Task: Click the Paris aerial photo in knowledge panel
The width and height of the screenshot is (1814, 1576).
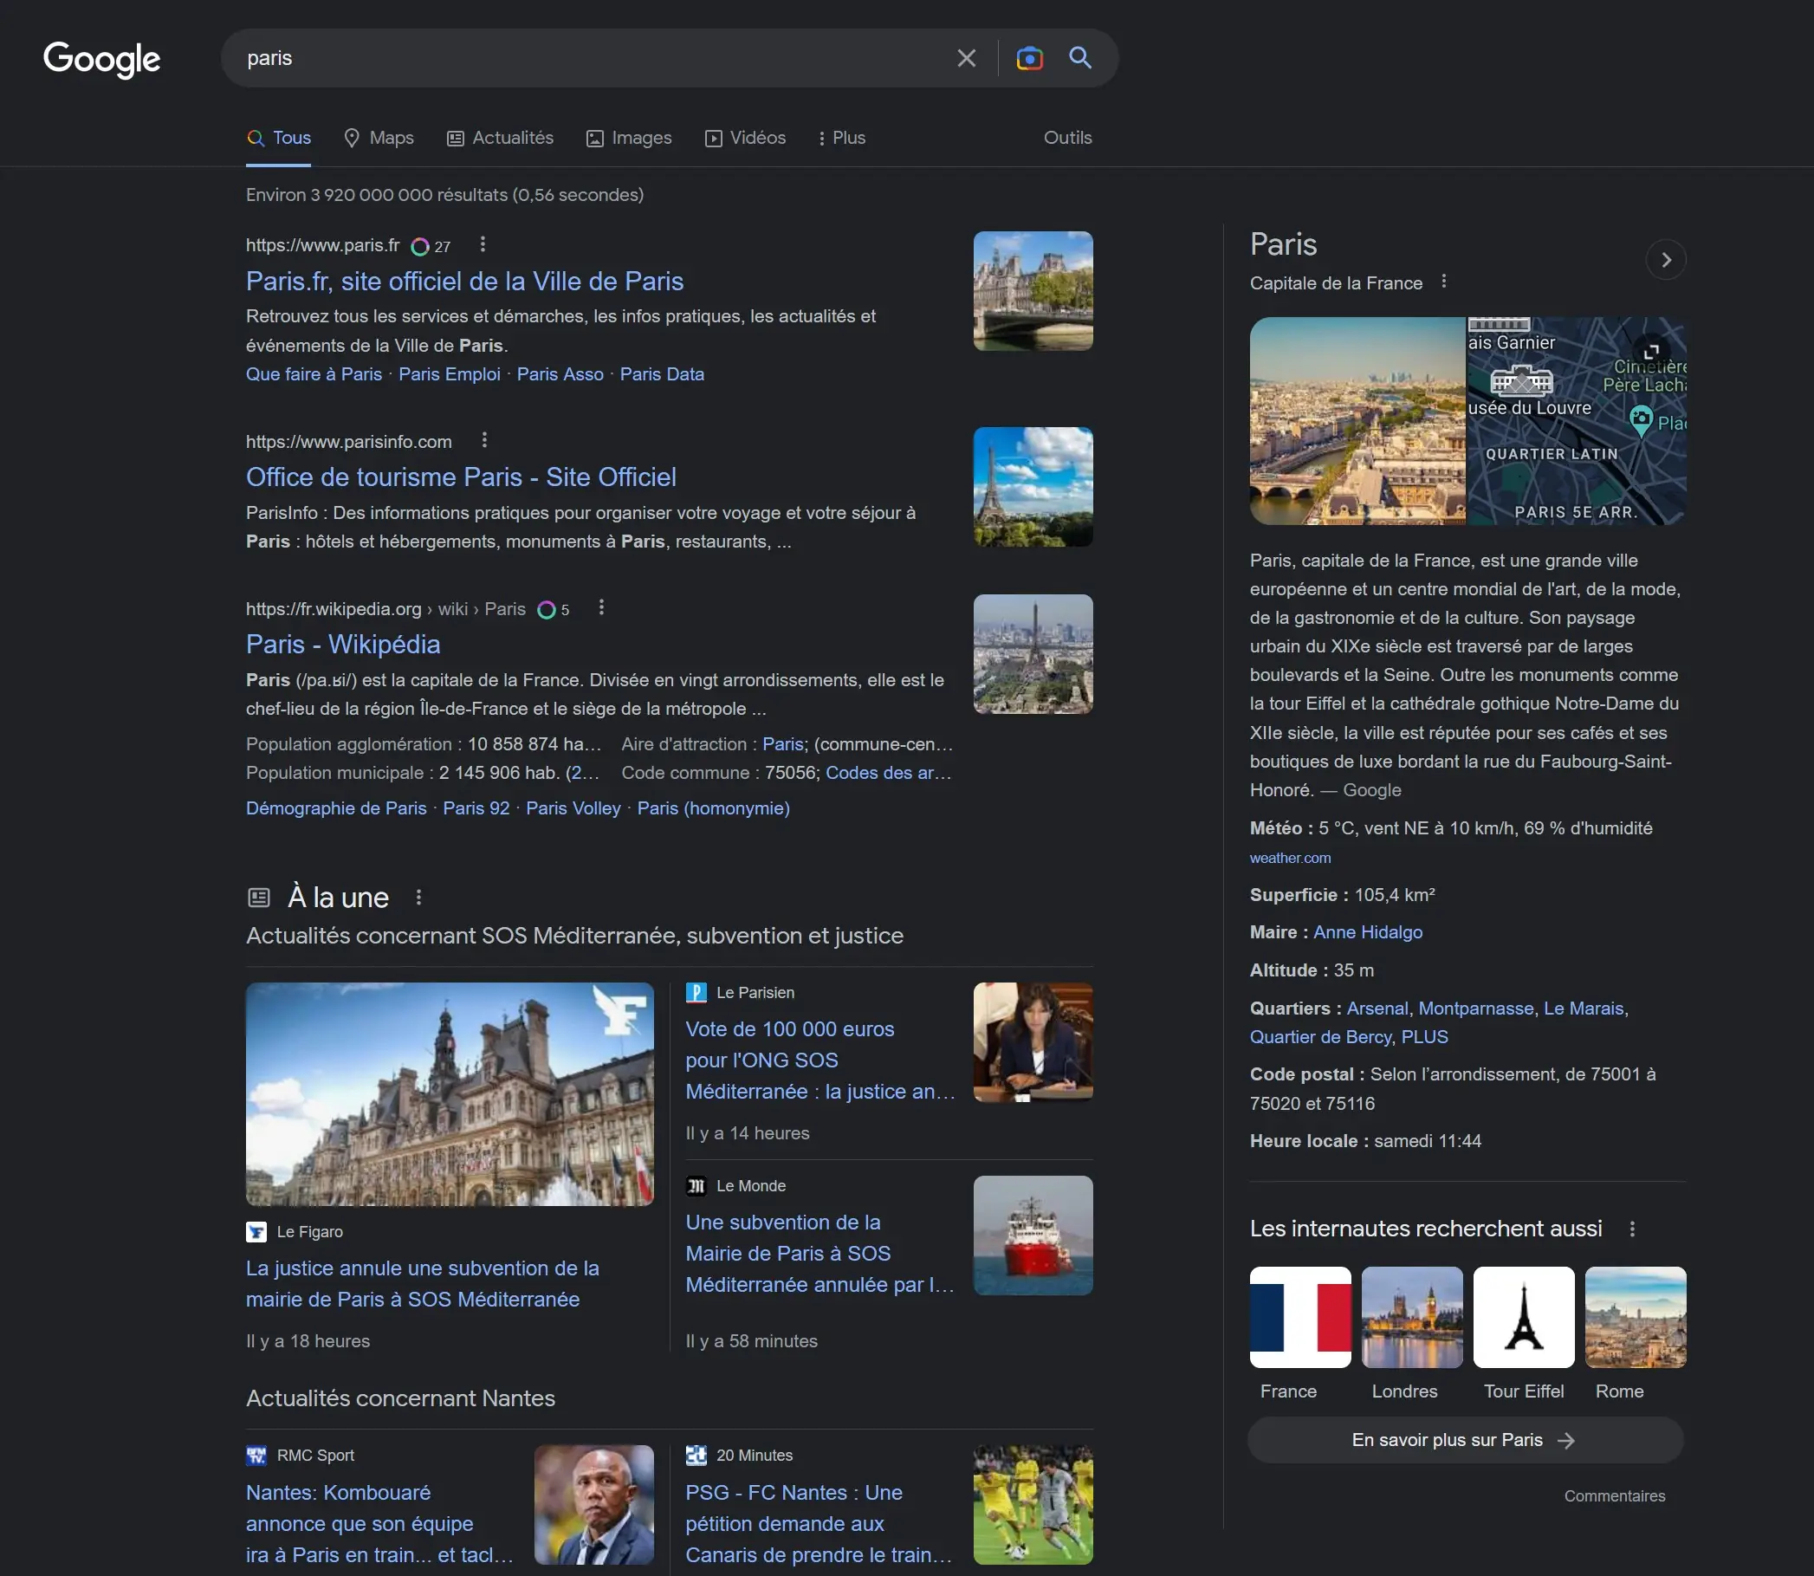Action: click(x=1357, y=420)
